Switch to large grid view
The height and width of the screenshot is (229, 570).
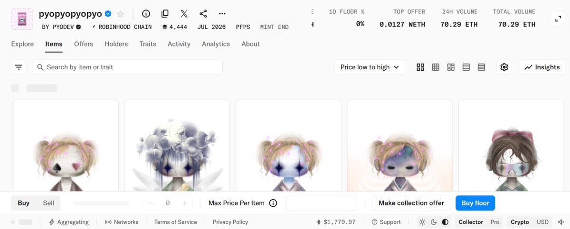420,67
